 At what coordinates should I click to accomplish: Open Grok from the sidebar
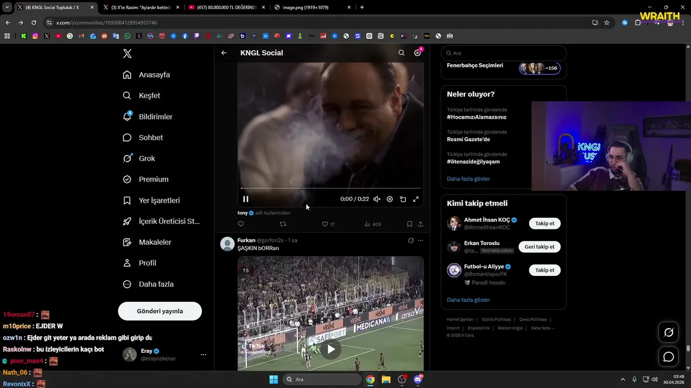coord(139,158)
